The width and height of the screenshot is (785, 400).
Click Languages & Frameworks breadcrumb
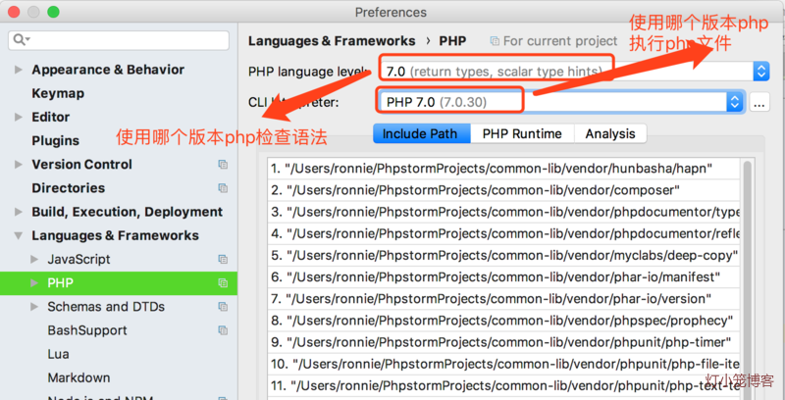click(332, 41)
